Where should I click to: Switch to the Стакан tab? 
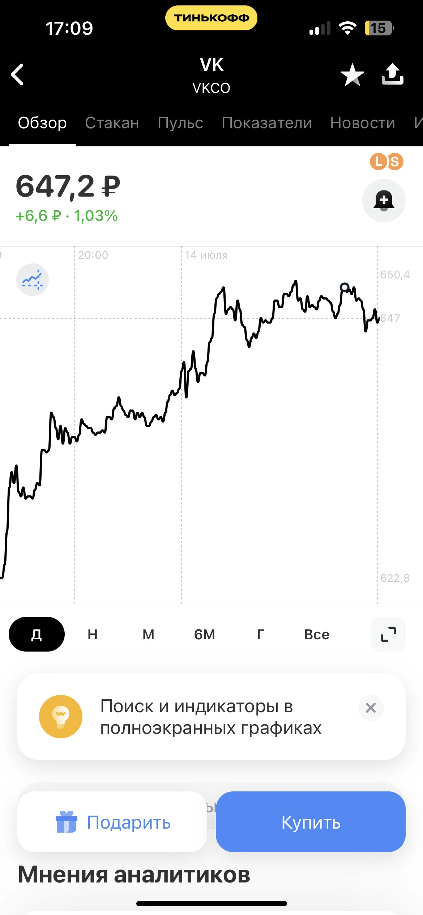[112, 123]
